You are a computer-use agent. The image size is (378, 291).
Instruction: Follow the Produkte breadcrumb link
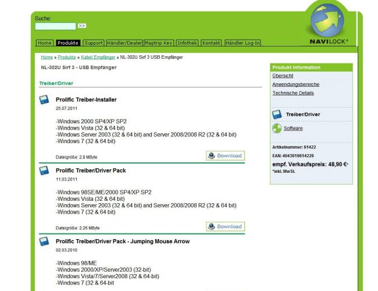coord(67,57)
